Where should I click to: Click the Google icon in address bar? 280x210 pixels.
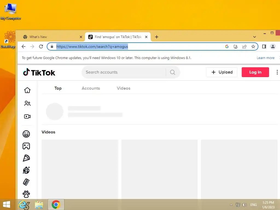(x=227, y=46)
